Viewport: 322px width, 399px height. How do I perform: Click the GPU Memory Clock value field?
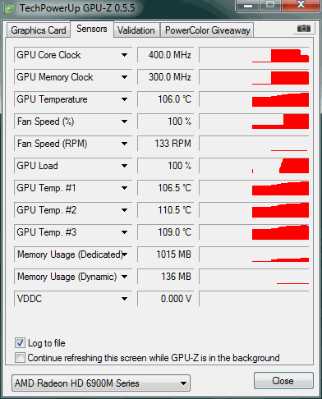166,77
